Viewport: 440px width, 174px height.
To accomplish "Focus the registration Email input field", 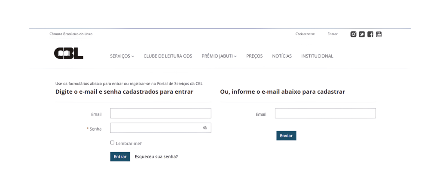I will 325,113.
